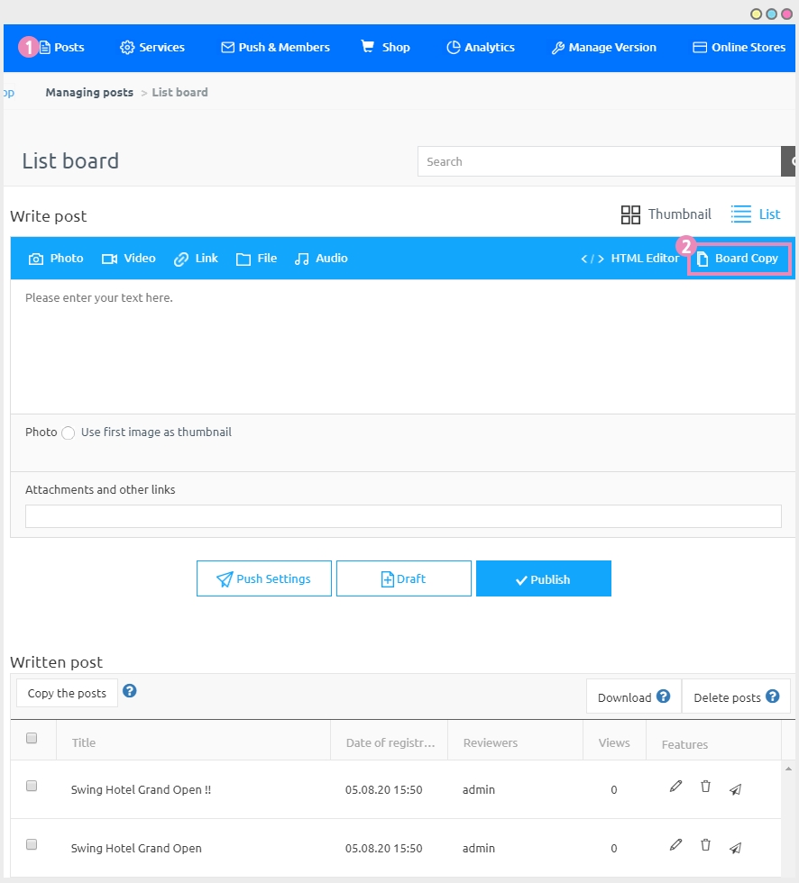Viewport: 799px width, 883px height.
Task: Click Attachments and other links field
Action: pyautogui.click(x=403, y=516)
